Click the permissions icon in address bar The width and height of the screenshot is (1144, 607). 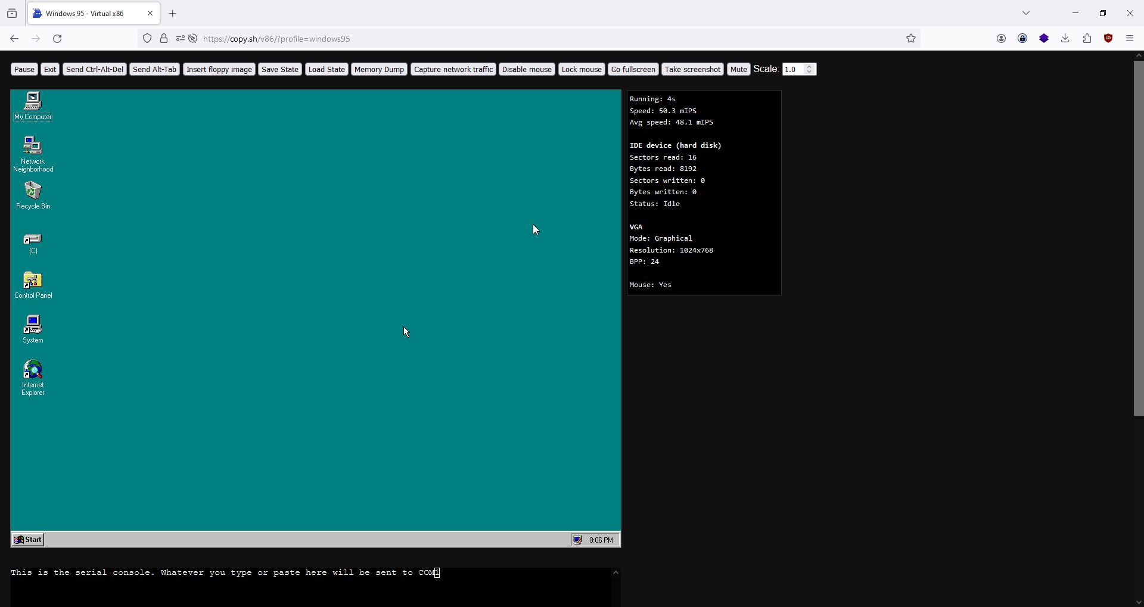180,39
